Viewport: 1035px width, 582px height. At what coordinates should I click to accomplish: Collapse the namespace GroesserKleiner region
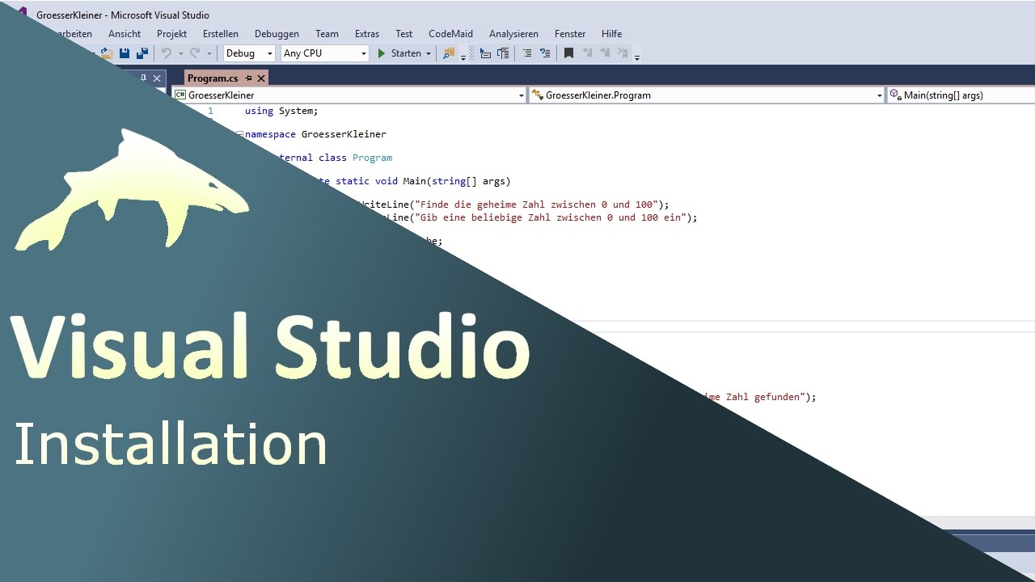pyautogui.click(x=240, y=134)
